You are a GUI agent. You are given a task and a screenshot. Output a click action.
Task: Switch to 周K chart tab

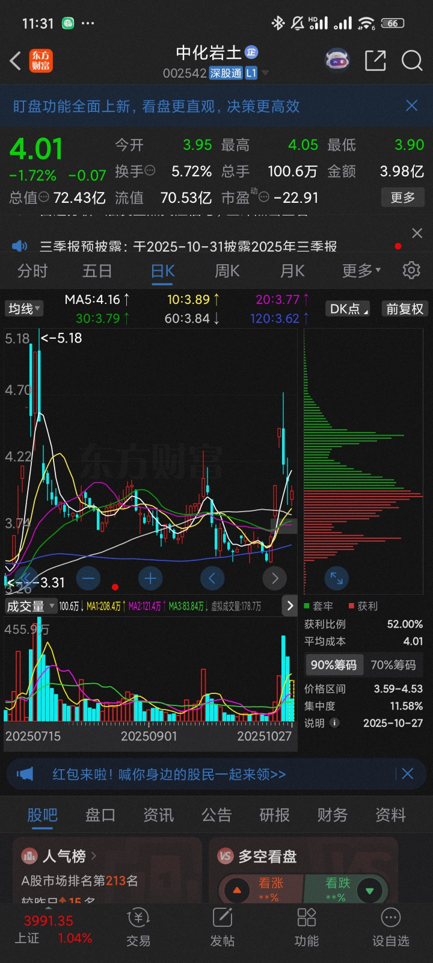tap(227, 271)
